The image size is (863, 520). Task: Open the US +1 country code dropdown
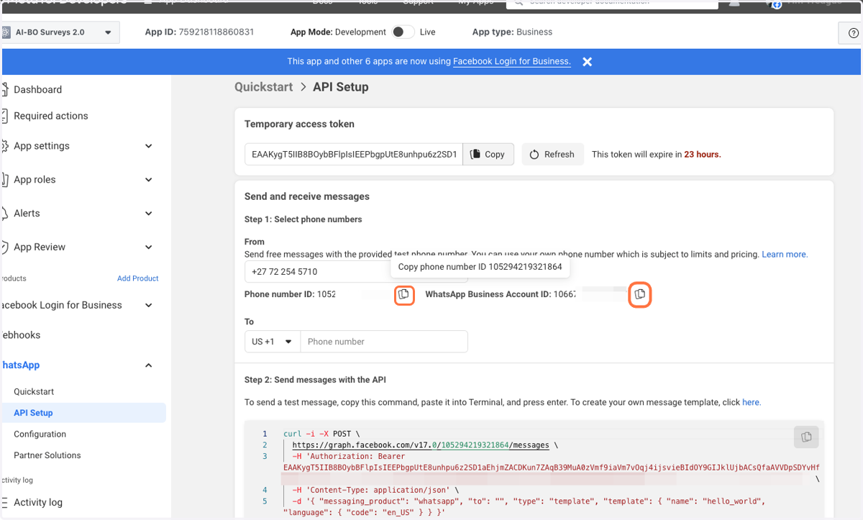pos(273,342)
